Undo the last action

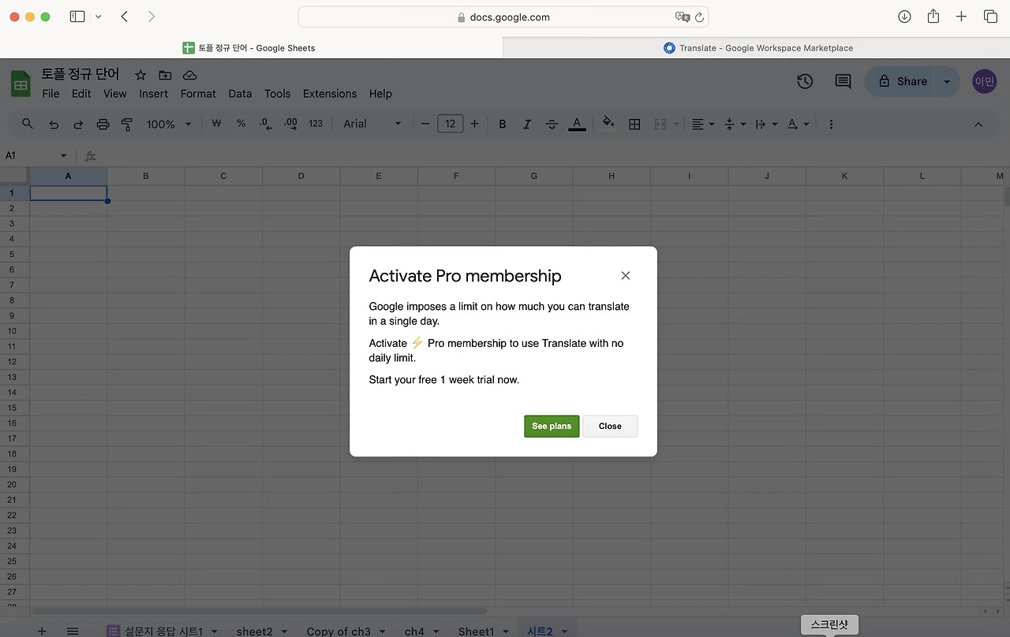(x=54, y=124)
